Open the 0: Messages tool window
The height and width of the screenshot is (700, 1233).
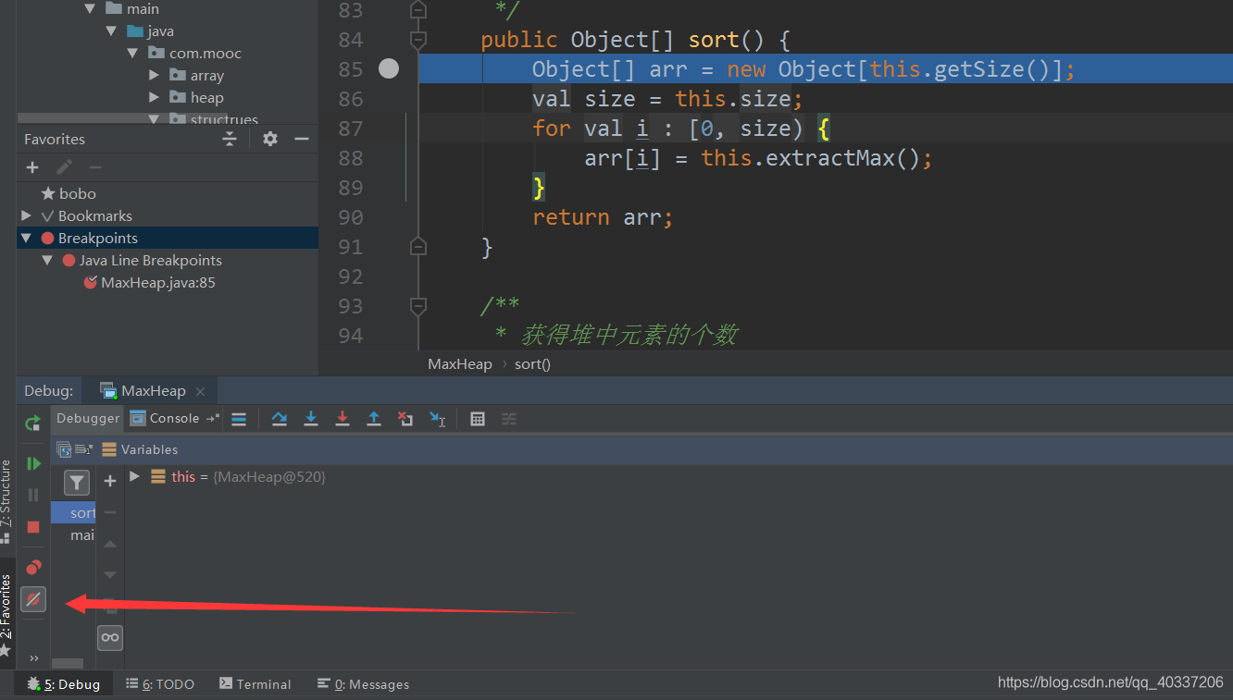tap(363, 684)
